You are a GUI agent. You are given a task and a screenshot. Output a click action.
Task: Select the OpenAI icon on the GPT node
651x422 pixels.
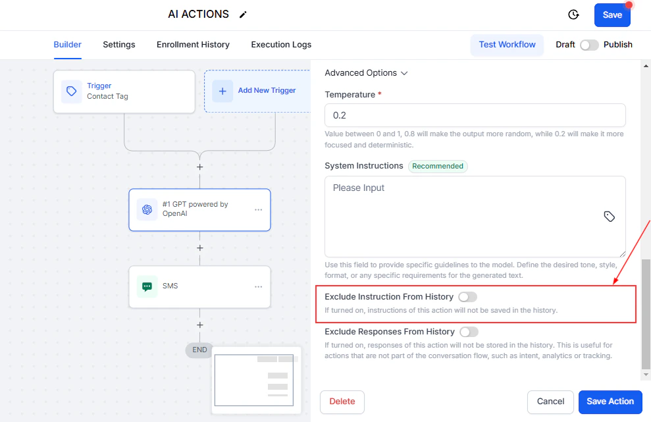[x=147, y=209]
